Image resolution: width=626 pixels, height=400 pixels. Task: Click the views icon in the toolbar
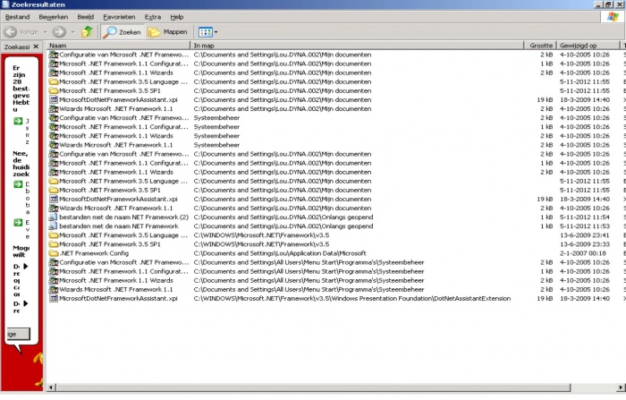[205, 32]
